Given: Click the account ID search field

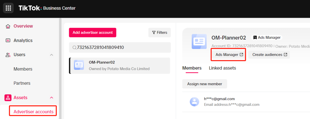Looking at the screenshot, I should click(x=120, y=47).
